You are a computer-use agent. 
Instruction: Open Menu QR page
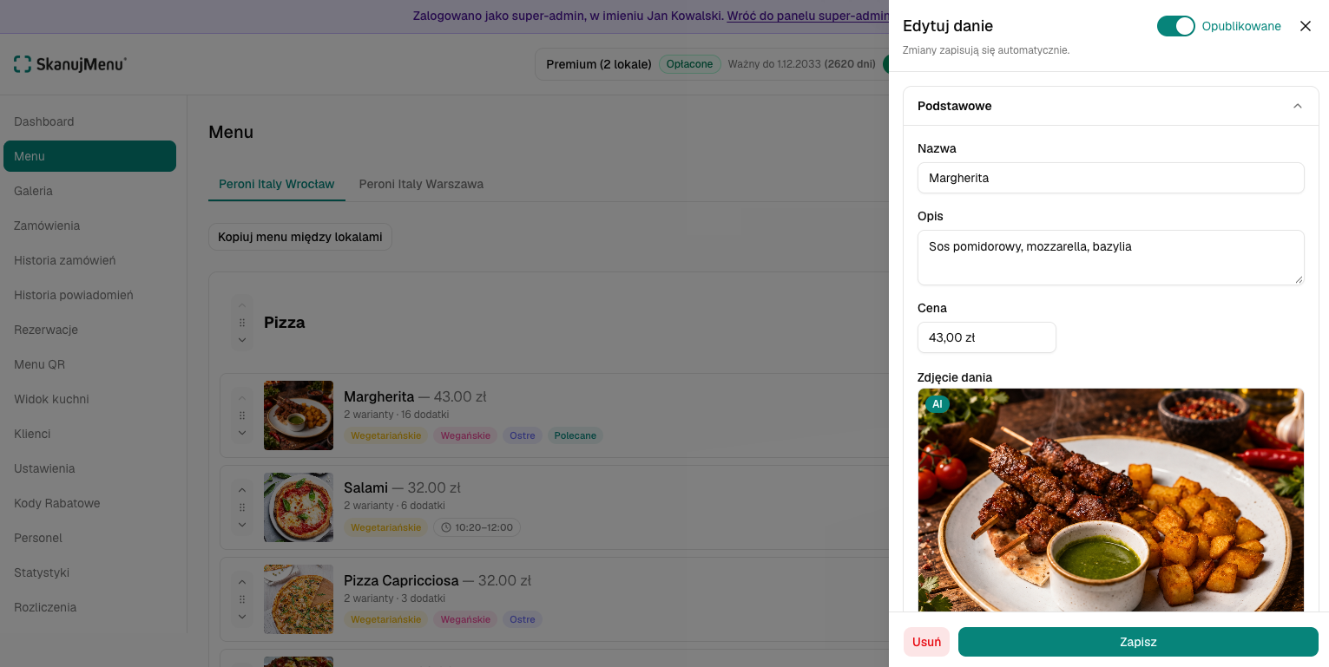pos(89,364)
